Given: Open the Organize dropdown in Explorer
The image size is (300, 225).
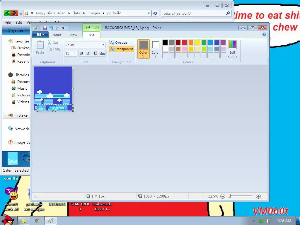Looking at the screenshot, I should 17,30.
